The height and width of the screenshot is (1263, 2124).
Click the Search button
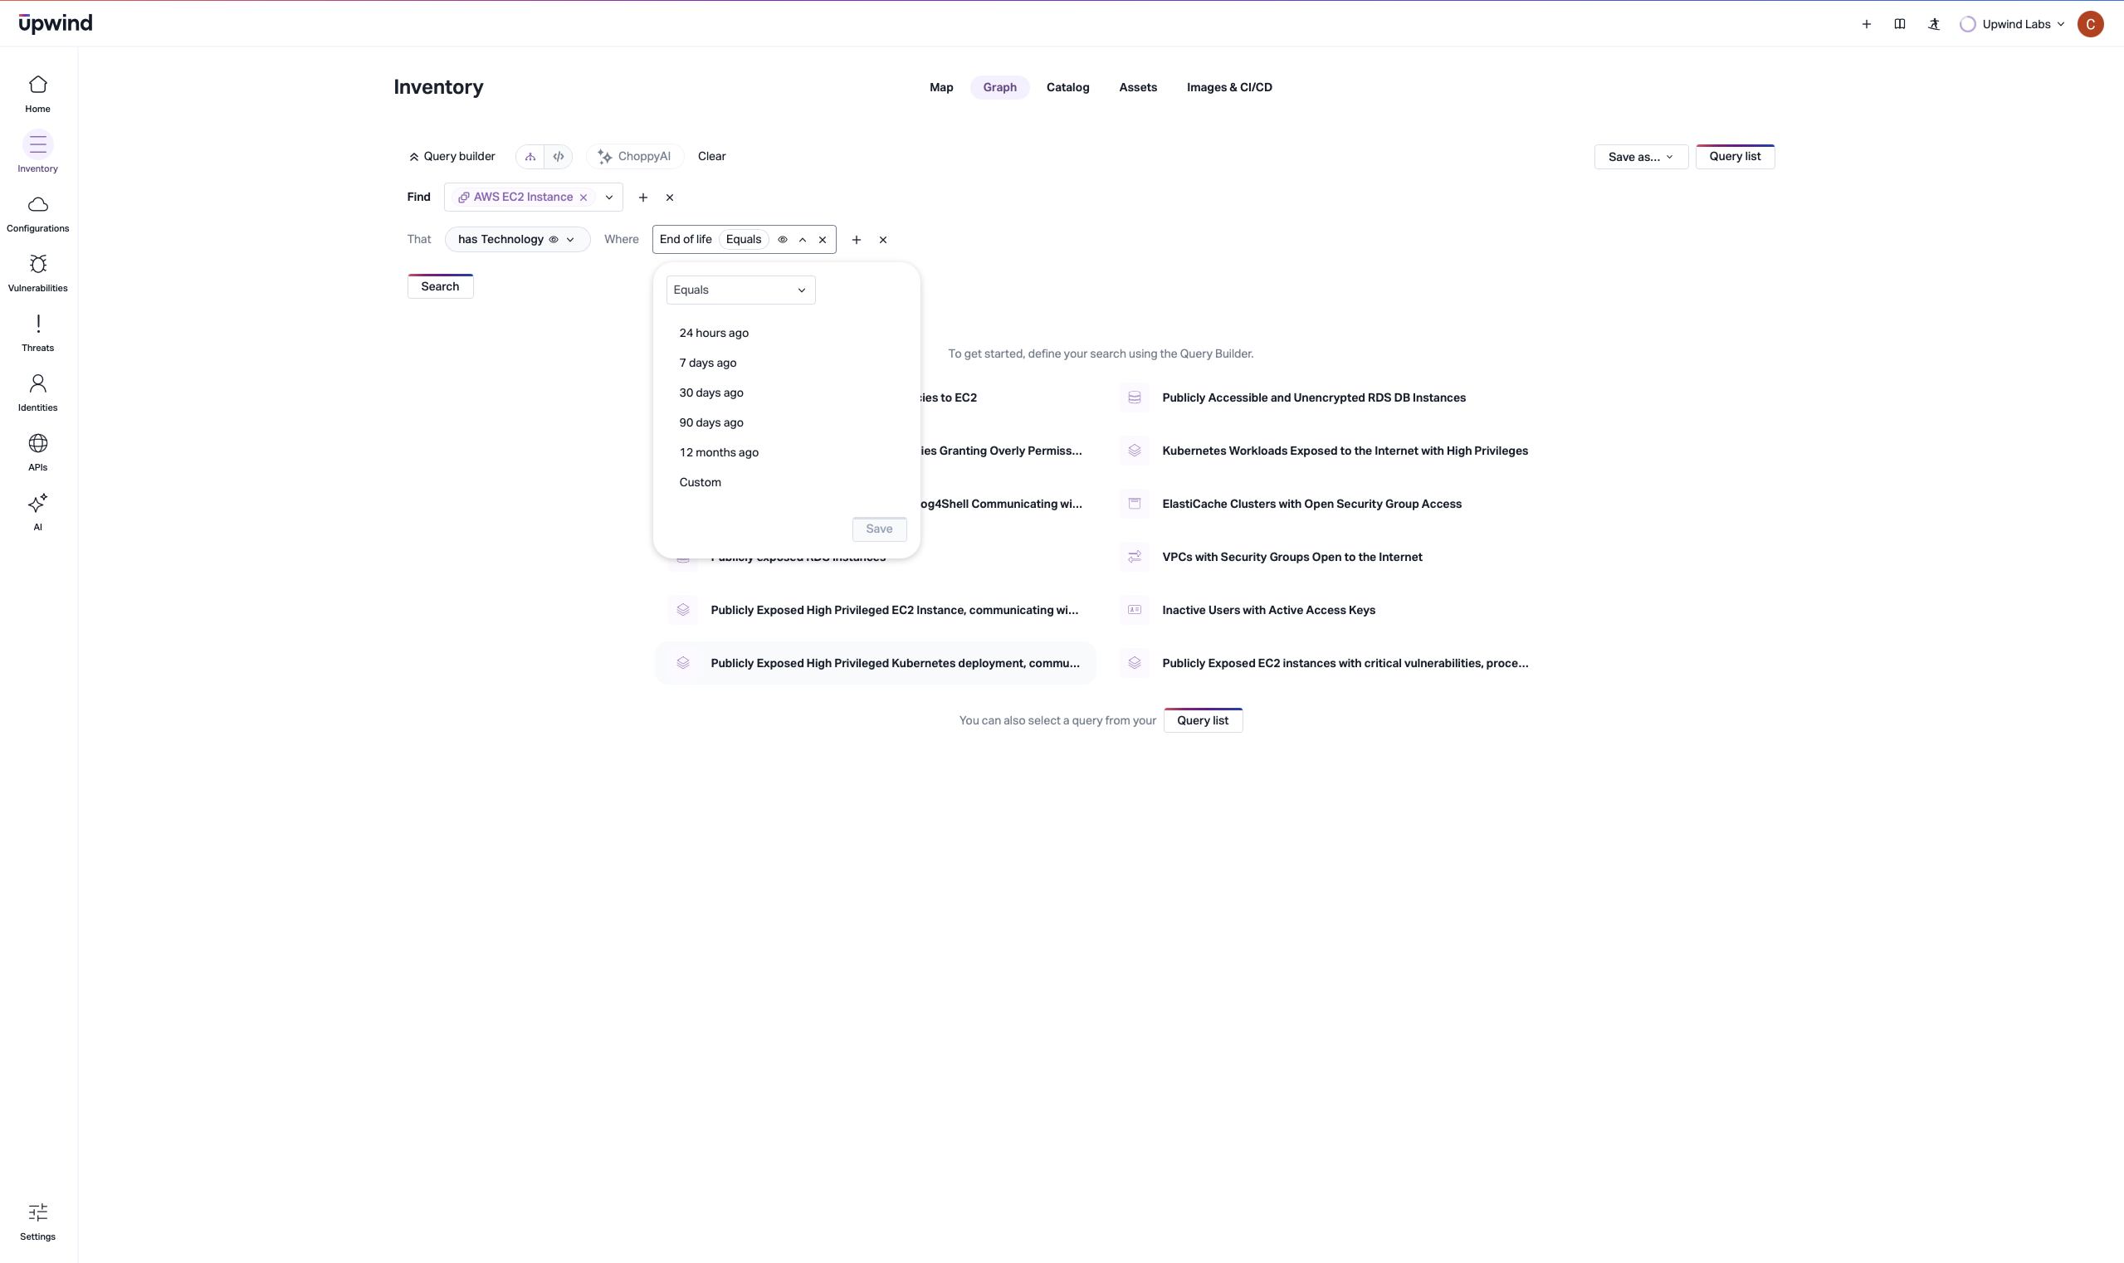click(439, 287)
